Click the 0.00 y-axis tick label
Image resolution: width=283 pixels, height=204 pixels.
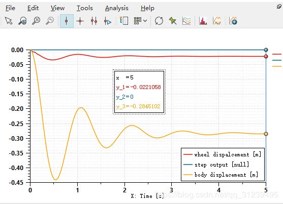click(x=17, y=50)
